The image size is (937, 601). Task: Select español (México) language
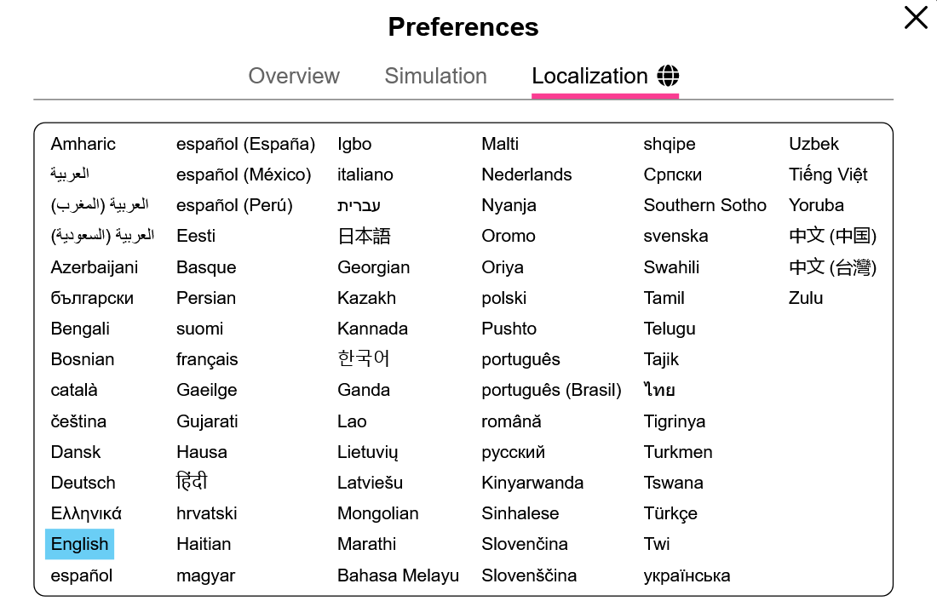pyautogui.click(x=244, y=175)
